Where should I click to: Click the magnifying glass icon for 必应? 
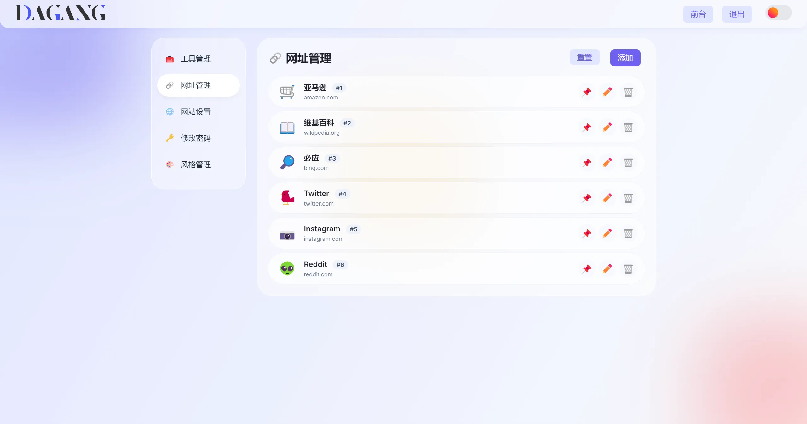click(x=287, y=163)
